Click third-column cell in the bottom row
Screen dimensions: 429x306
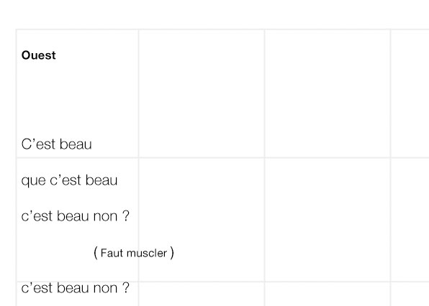328,294
